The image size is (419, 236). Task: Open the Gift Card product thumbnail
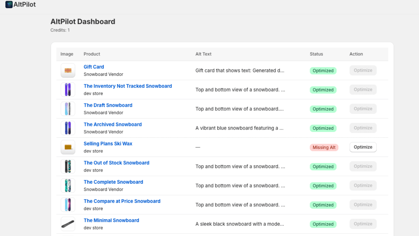point(68,71)
